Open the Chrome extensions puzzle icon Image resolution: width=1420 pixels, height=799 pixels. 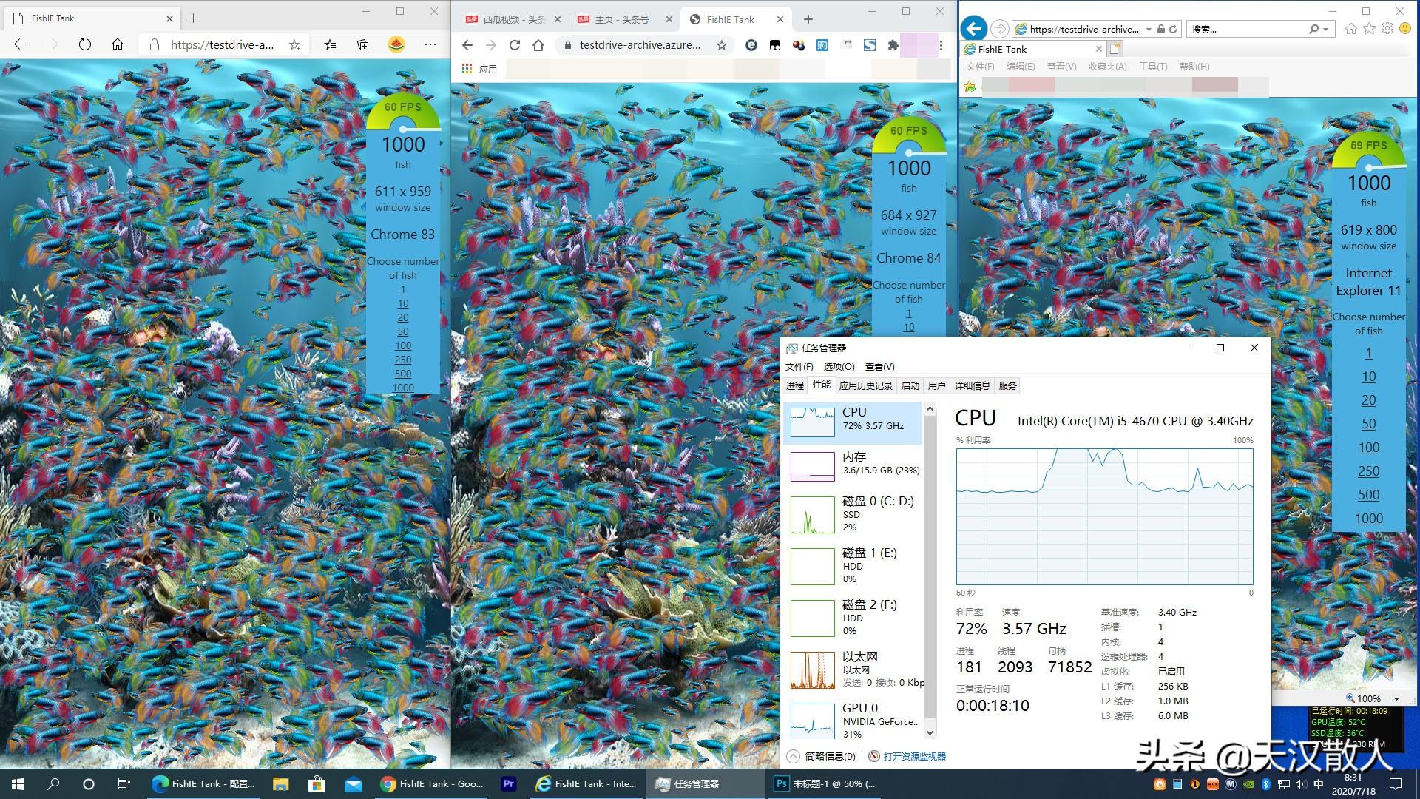click(x=893, y=45)
